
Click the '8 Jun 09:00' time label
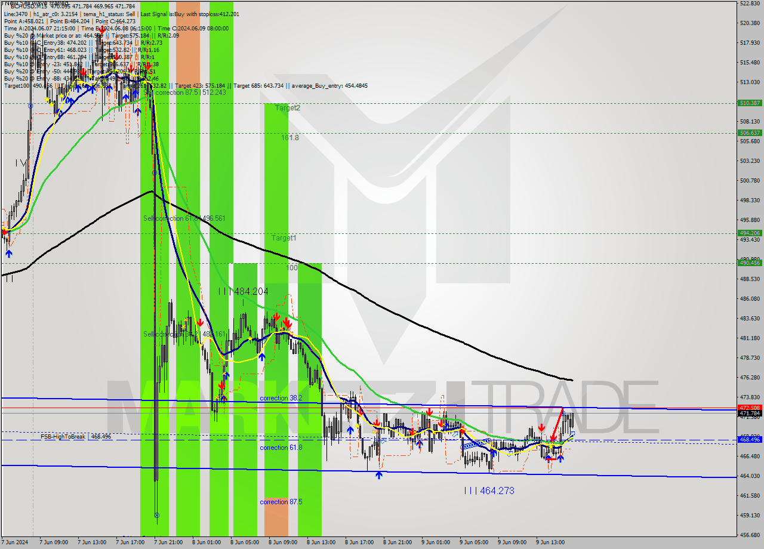[x=284, y=542]
